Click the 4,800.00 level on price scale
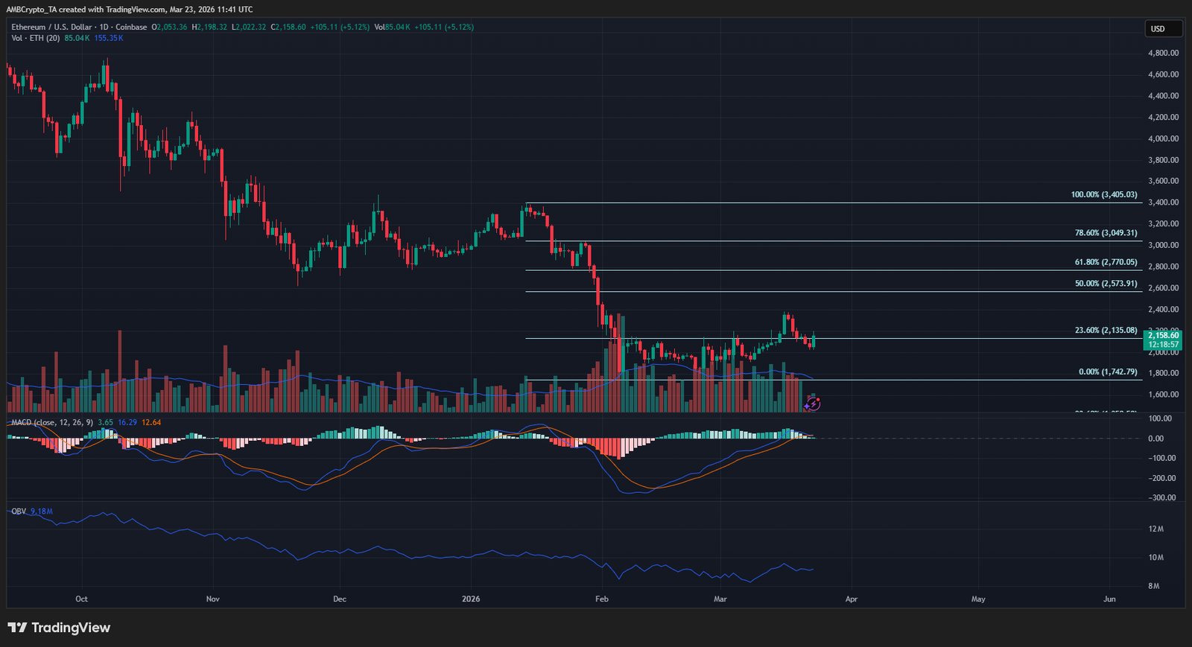 [1163, 54]
